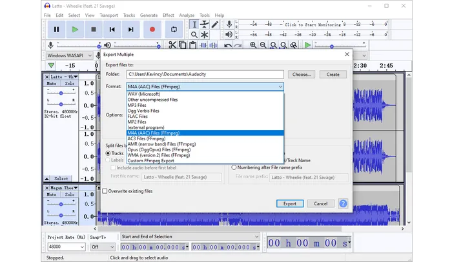
Task: Open the Latto track name dropdown menu
Action: [64, 77]
